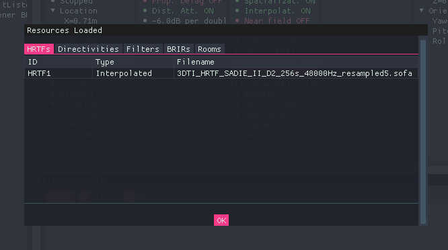Viewport: 448px width, 250px height.
Task: Open the Rooms tab
Action: [209, 49]
